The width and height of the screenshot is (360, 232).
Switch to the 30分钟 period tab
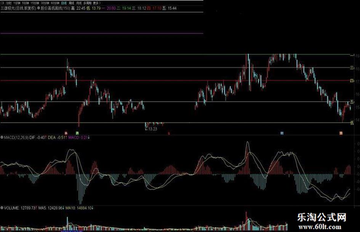coord(45,3)
